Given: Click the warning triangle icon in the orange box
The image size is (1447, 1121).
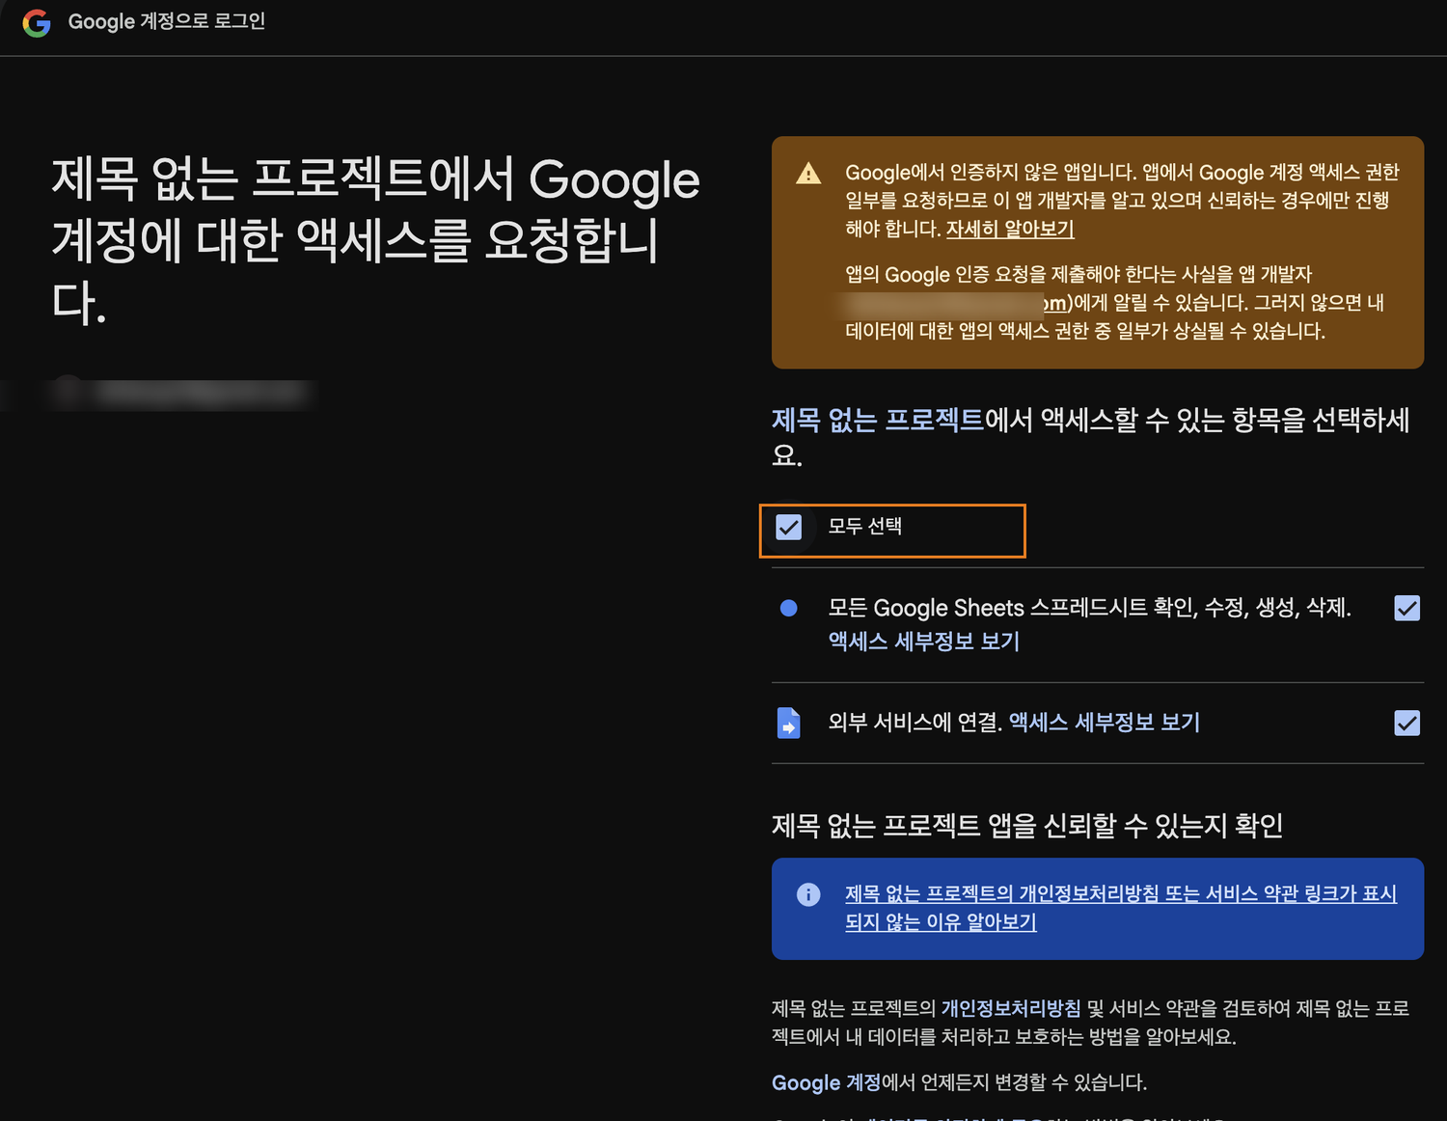Looking at the screenshot, I should [808, 174].
